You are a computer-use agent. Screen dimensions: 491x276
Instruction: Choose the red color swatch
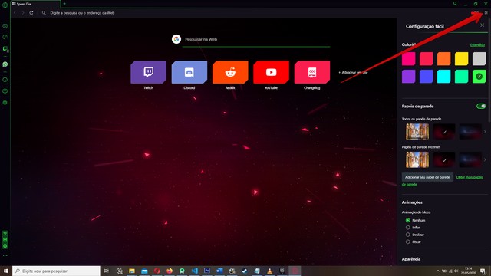click(427, 59)
